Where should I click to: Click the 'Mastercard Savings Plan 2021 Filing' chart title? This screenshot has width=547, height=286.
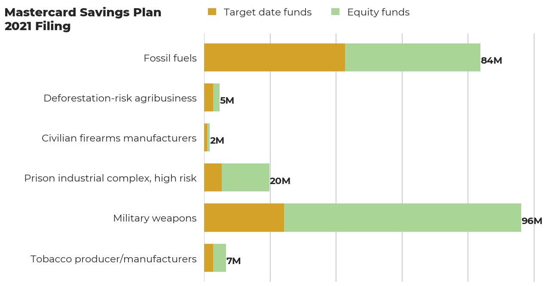pyautogui.click(x=83, y=19)
